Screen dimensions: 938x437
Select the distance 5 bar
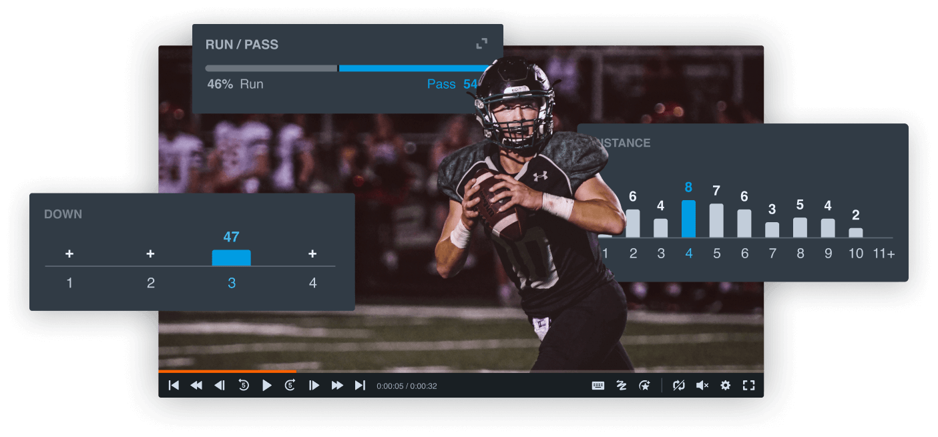tap(716, 220)
